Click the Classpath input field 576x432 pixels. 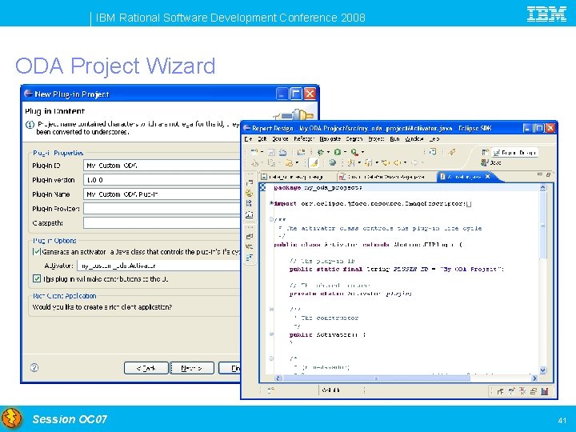pyautogui.click(x=162, y=222)
